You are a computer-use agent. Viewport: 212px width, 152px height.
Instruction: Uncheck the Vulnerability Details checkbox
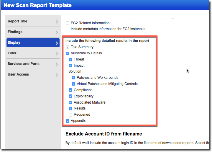[x=68, y=53]
